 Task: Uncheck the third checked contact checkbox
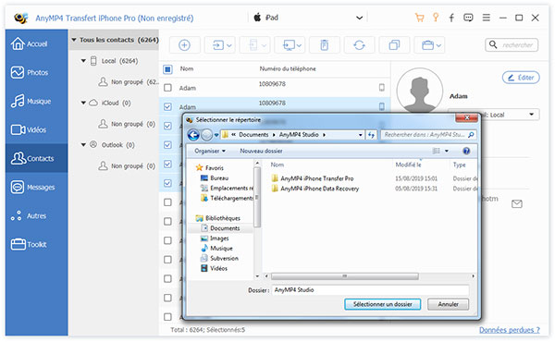167,126
